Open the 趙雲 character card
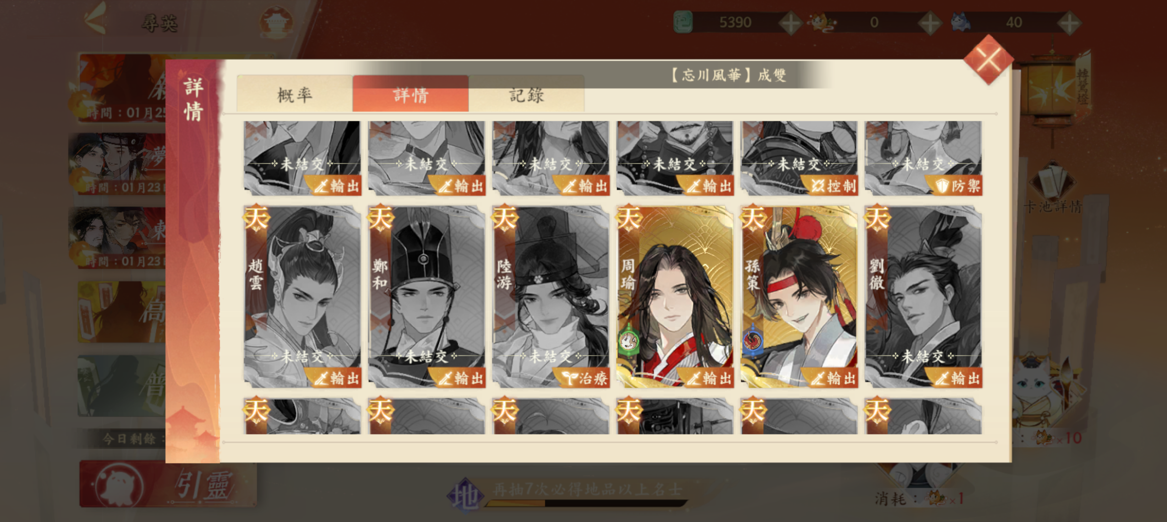Image resolution: width=1167 pixels, height=522 pixels. pyautogui.click(x=302, y=296)
